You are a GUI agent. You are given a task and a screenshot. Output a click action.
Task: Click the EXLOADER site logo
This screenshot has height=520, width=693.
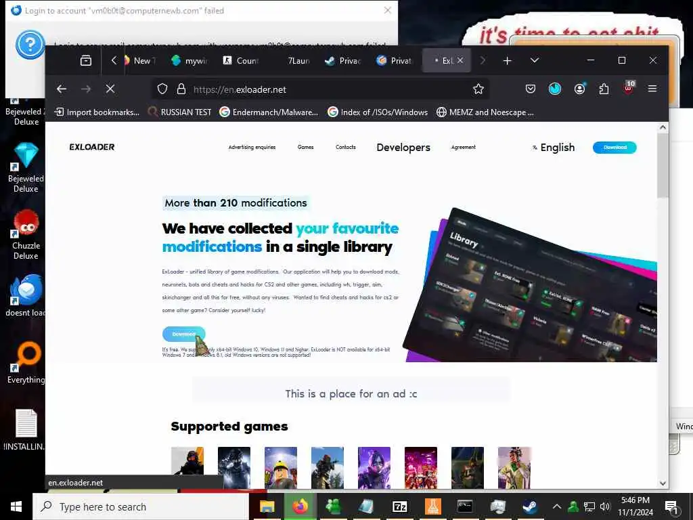point(92,147)
